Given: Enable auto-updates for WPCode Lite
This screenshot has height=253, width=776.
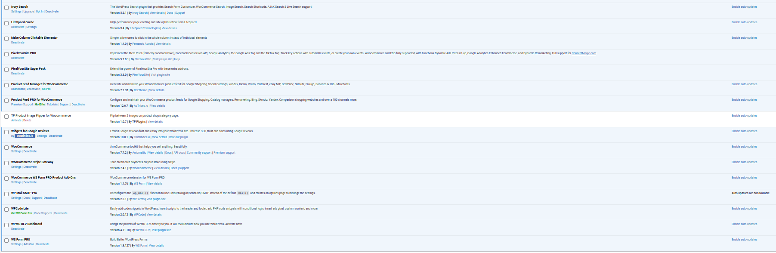Looking at the screenshot, I should 744,209.
